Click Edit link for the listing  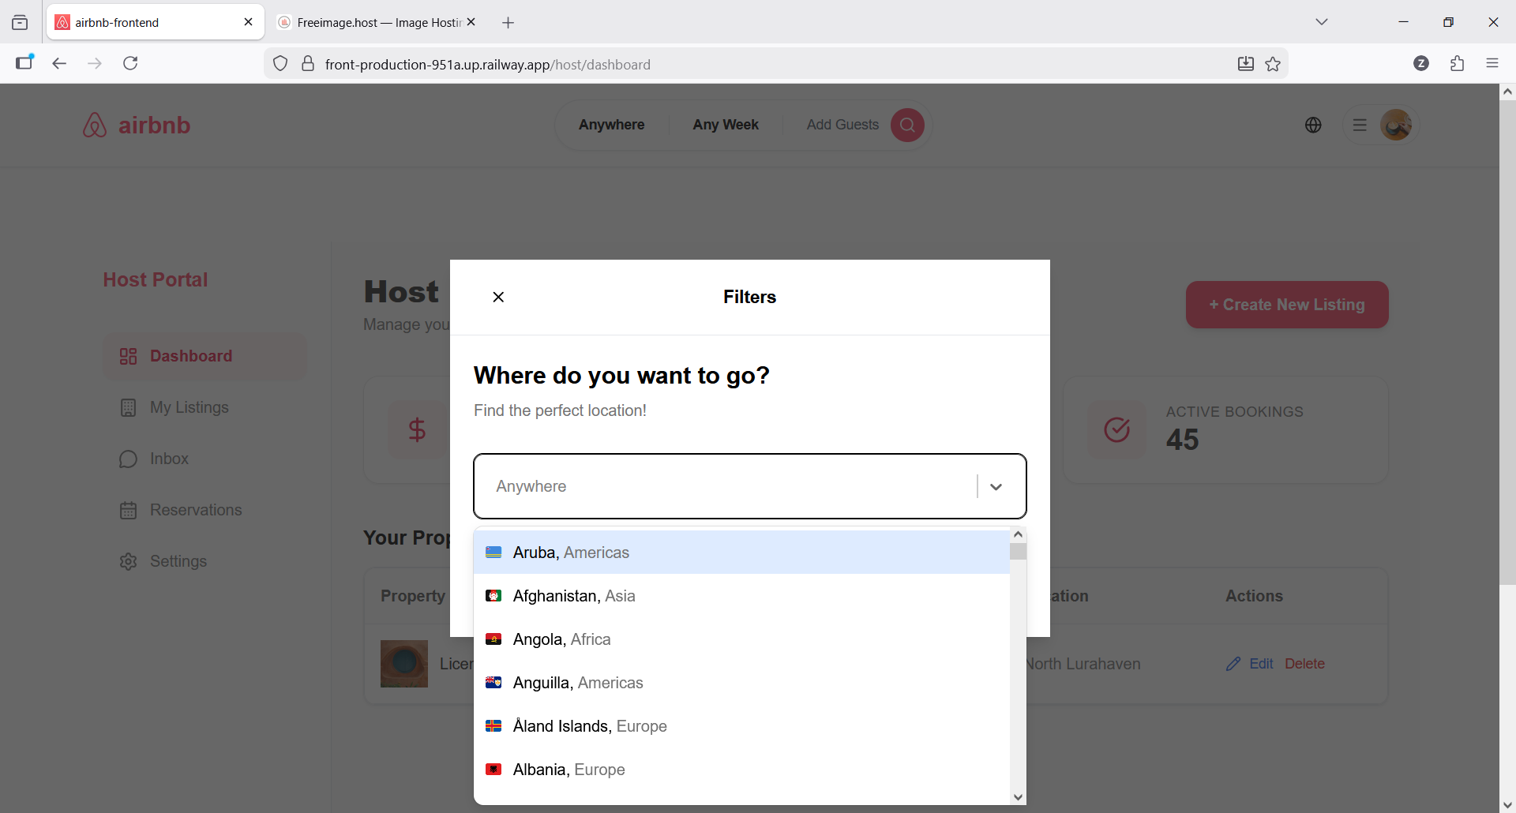pos(1261,664)
